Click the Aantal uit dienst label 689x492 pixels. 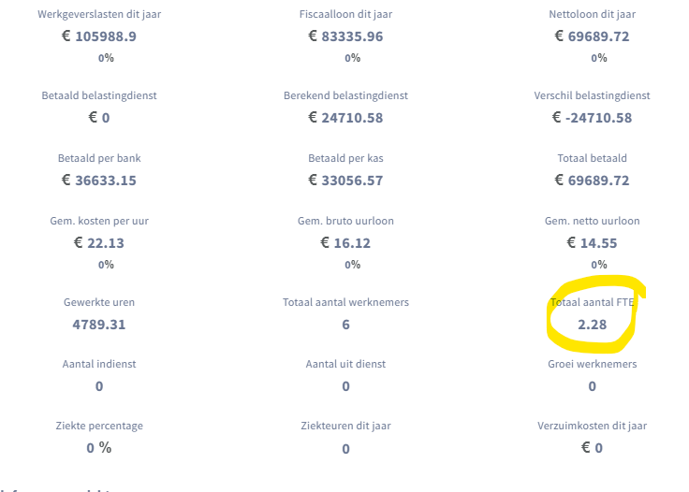pos(345,364)
